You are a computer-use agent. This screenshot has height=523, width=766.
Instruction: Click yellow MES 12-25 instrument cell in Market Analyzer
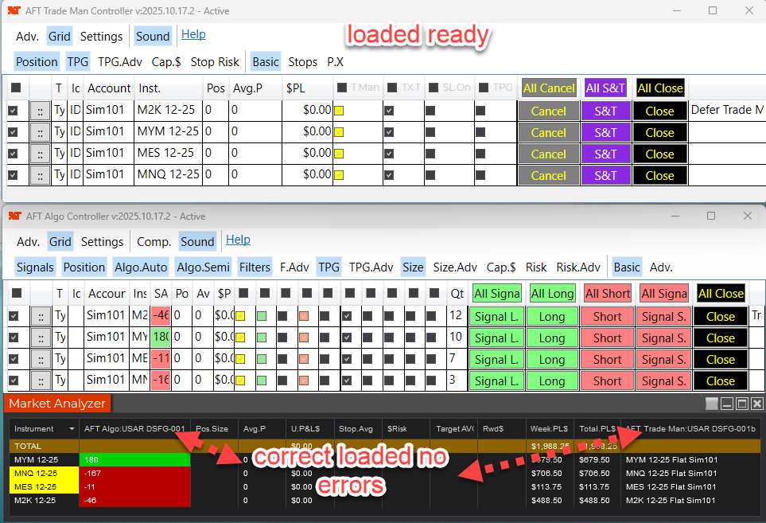click(x=44, y=487)
